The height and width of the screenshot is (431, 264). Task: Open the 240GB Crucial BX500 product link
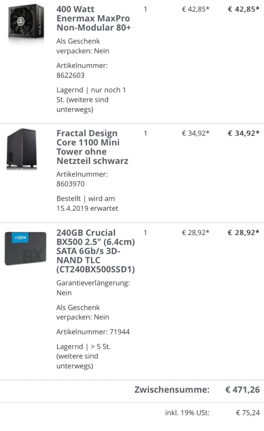96,251
